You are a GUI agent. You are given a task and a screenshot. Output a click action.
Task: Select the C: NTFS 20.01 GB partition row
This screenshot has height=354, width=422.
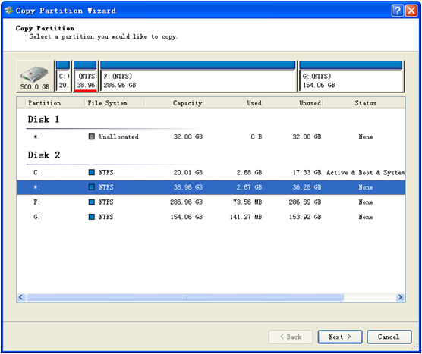pos(211,172)
